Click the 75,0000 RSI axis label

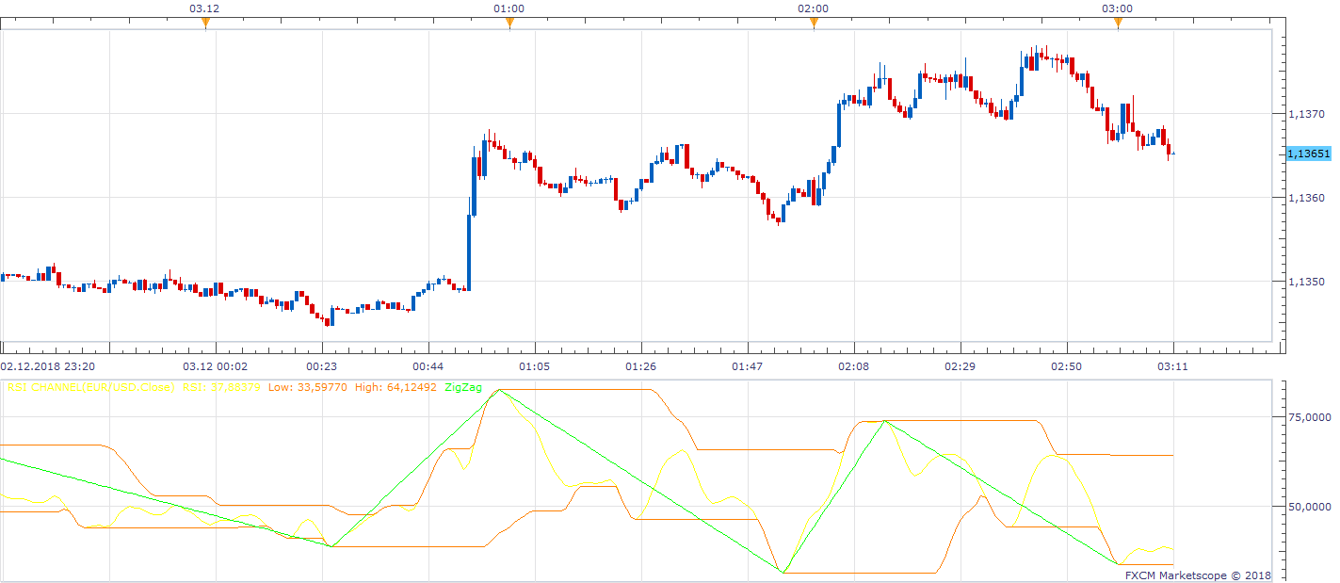(x=1308, y=417)
